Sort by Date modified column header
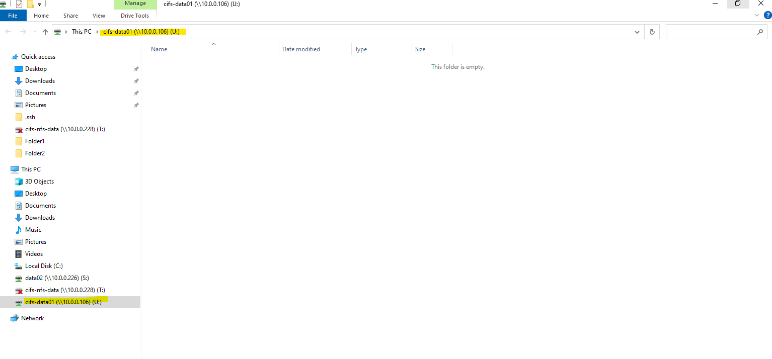This screenshot has height=359, width=772. (315, 49)
